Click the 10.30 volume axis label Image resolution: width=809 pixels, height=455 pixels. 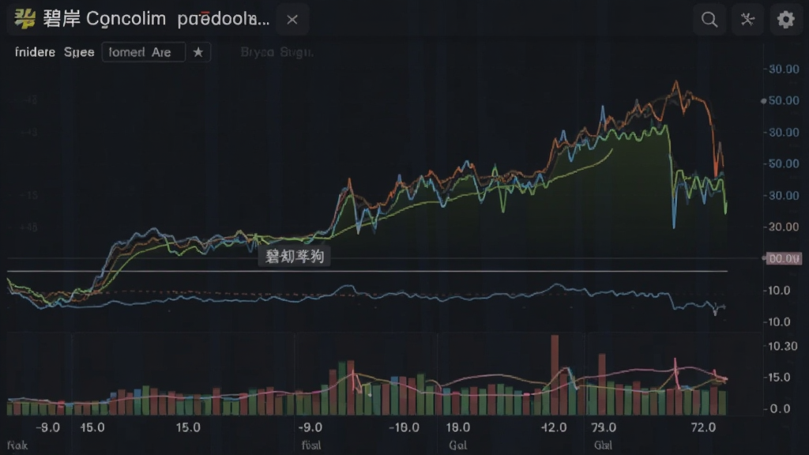(x=783, y=346)
